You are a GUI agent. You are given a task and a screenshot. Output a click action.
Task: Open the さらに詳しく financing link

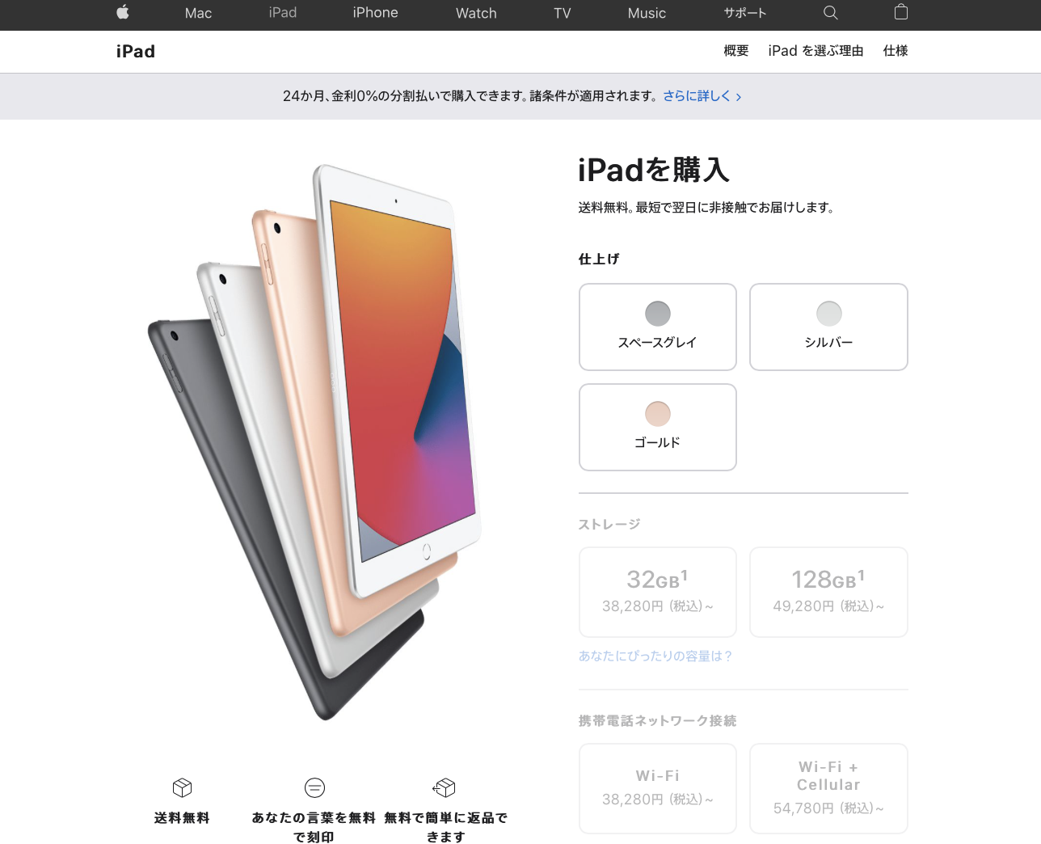(702, 96)
